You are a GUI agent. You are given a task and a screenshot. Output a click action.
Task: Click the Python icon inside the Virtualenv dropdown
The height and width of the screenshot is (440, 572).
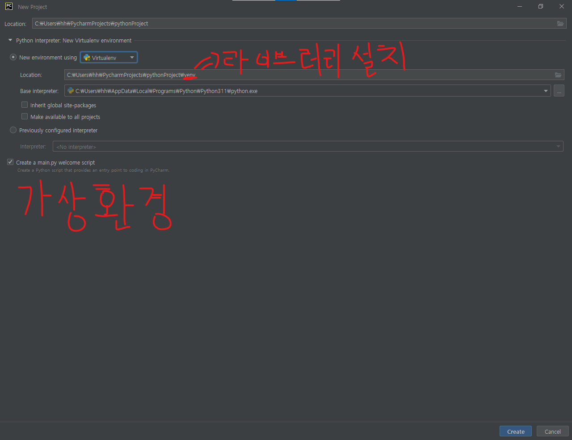pos(87,58)
